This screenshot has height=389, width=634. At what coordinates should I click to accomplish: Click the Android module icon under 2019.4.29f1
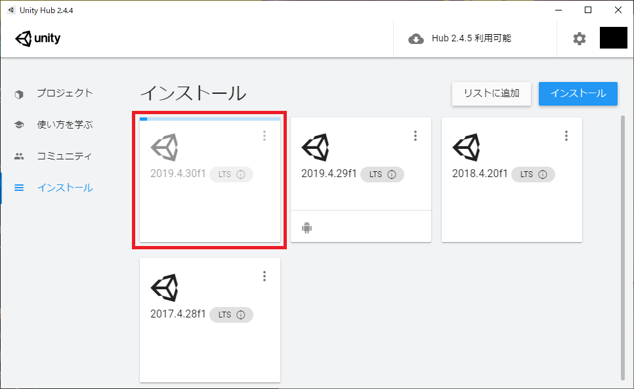coord(306,228)
